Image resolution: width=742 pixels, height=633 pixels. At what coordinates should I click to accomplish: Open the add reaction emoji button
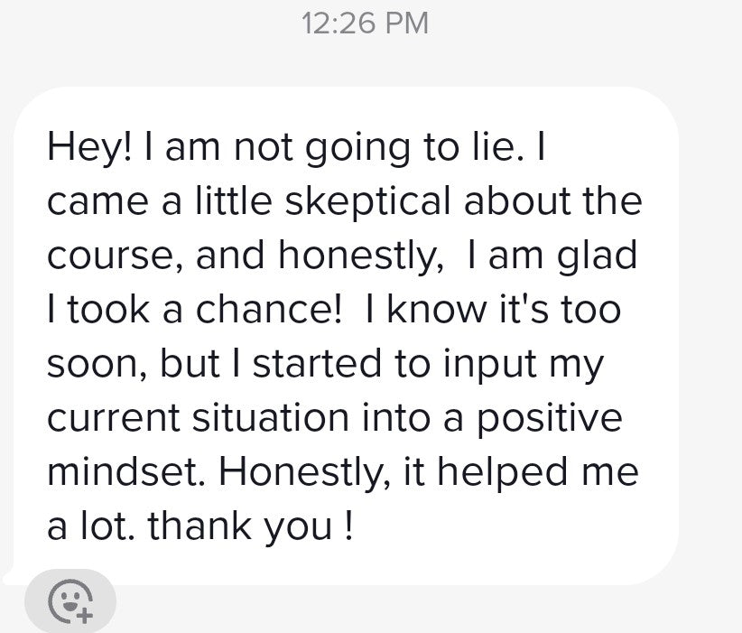click(x=70, y=600)
